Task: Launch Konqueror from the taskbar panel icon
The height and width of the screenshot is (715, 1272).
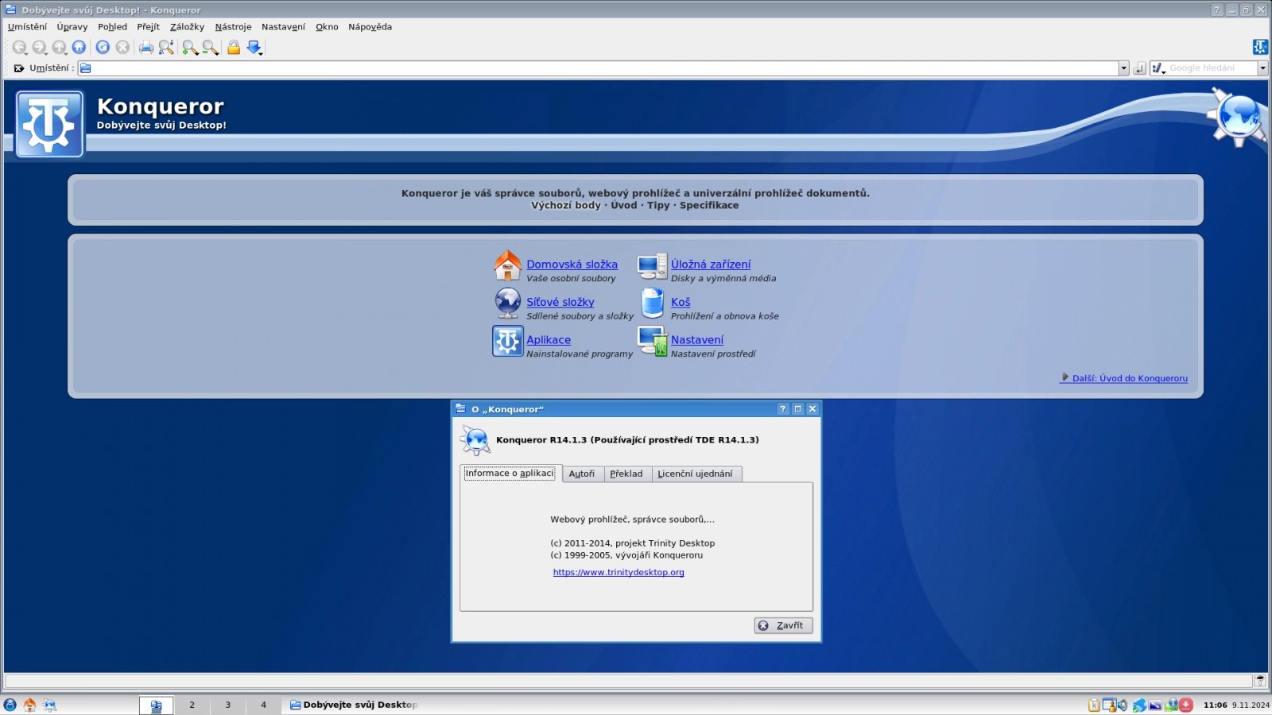Action: coord(49,705)
